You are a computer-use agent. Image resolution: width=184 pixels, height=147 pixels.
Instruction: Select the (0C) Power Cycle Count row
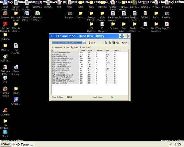[86, 69]
